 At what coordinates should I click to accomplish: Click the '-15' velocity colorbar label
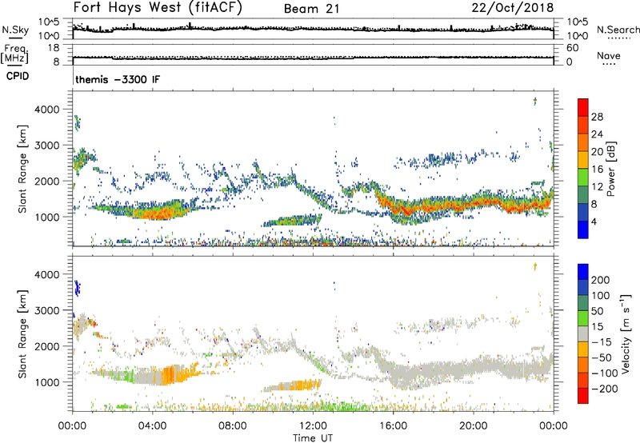click(602, 341)
